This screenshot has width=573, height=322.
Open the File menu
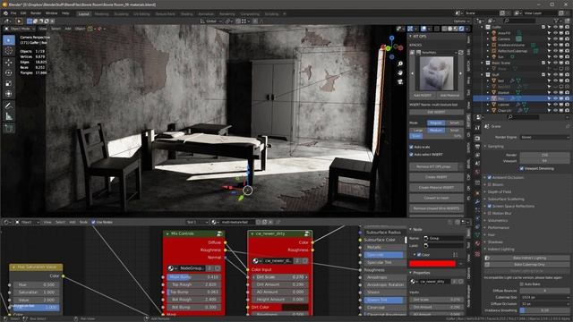click(x=13, y=13)
